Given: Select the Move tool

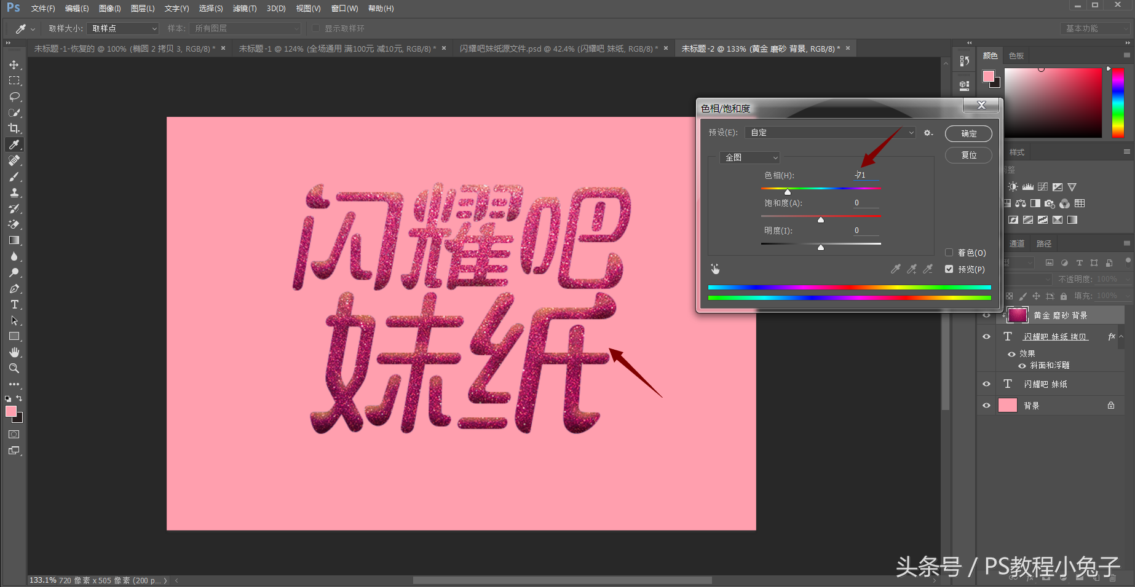Looking at the screenshot, I should tap(14, 65).
